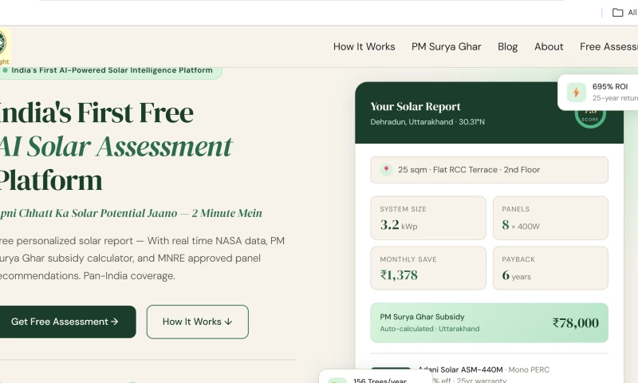Select the 695% ROI floating card
The image size is (638, 383).
tap(598, 93)
